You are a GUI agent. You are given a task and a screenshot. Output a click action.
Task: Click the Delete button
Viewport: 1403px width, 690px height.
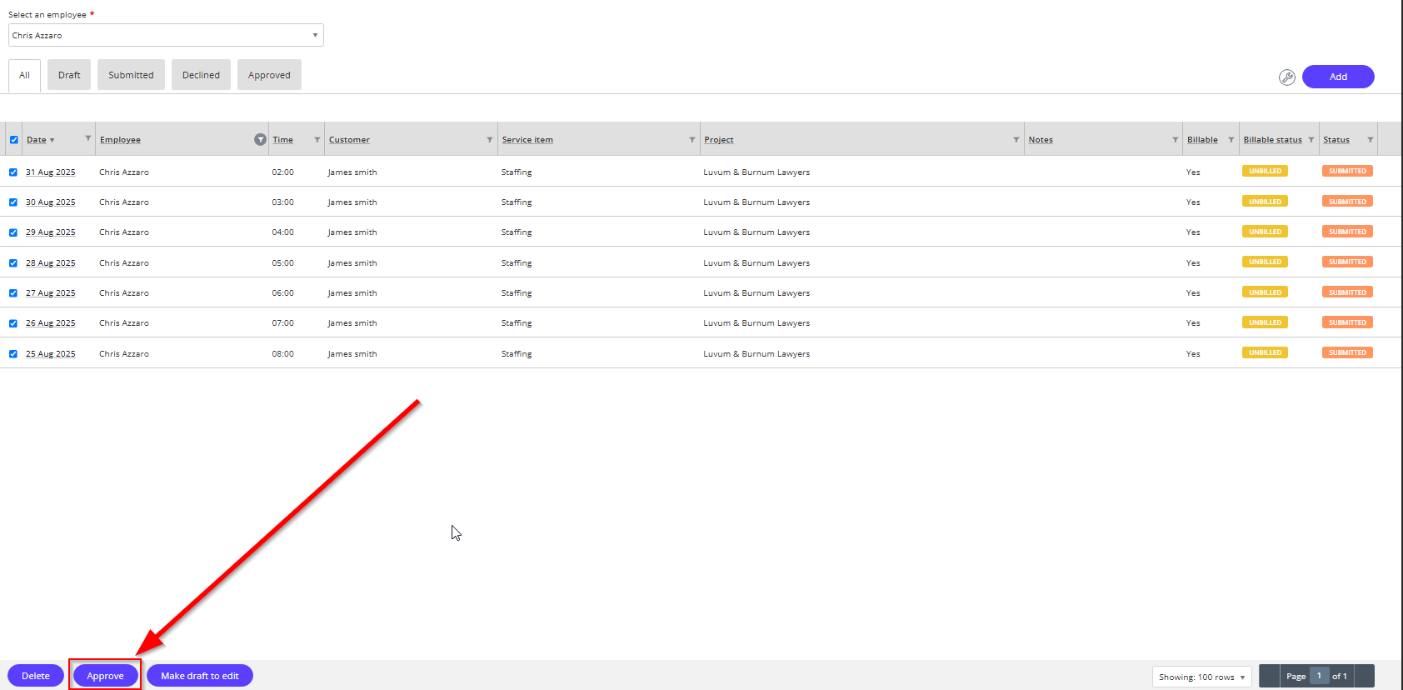tap(36, 676)
